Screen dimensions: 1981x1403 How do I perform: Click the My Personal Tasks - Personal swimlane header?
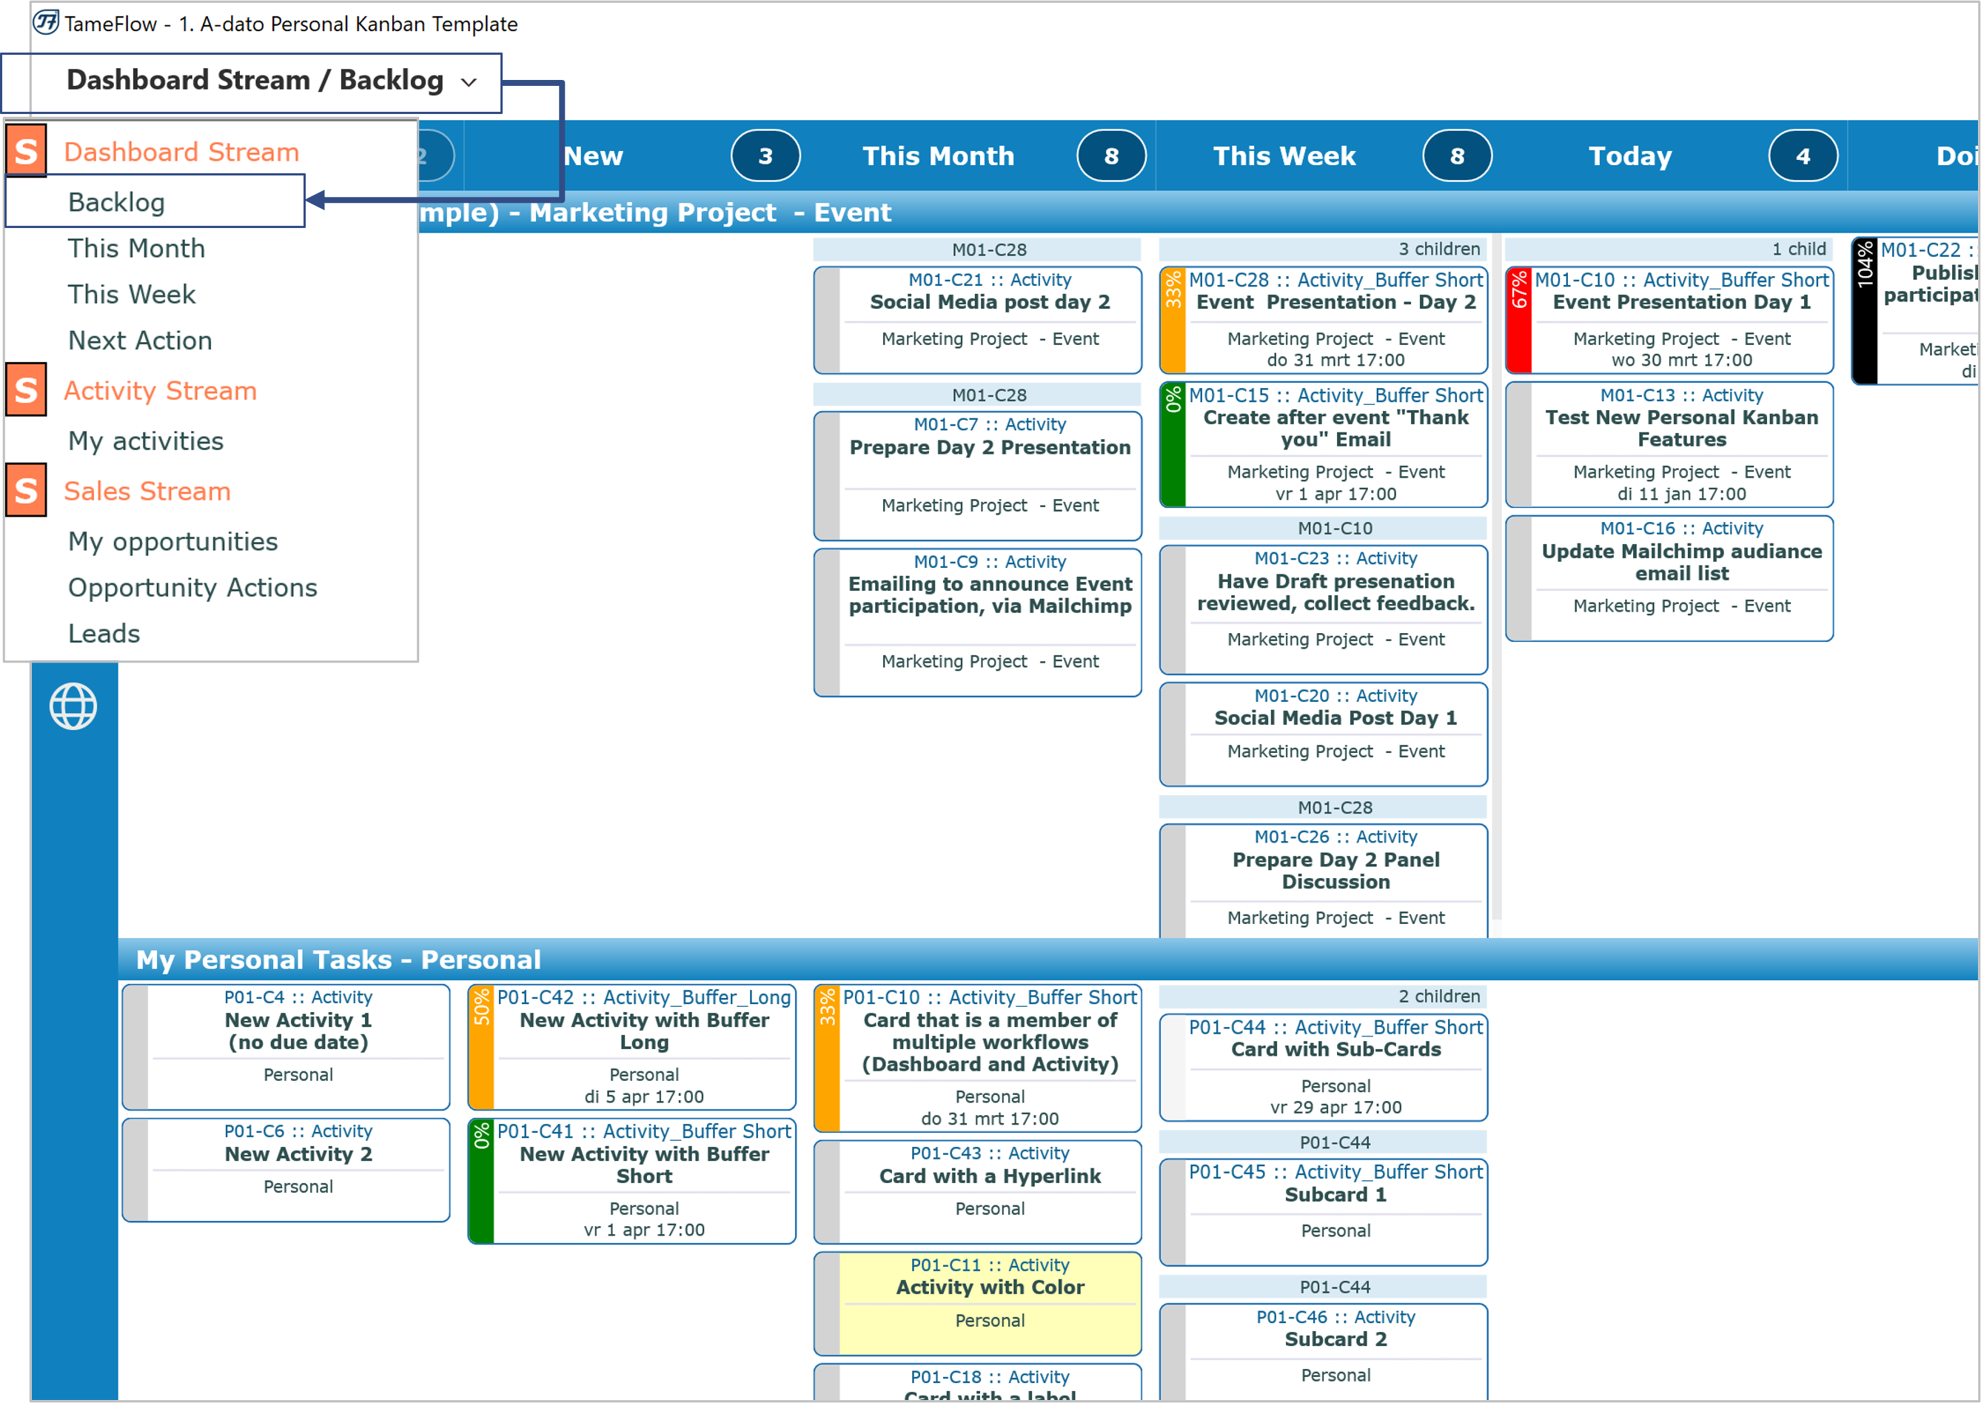(1048, 959)
